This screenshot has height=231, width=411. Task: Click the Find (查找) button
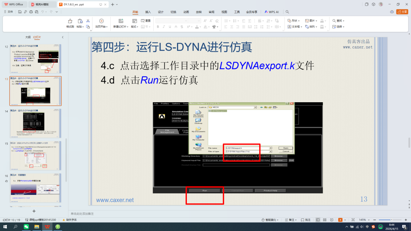[x=338, y=21]
